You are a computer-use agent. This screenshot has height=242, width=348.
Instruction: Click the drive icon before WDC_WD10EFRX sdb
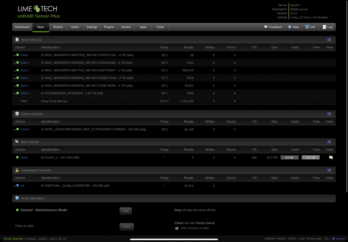click(x=42, y=70)
